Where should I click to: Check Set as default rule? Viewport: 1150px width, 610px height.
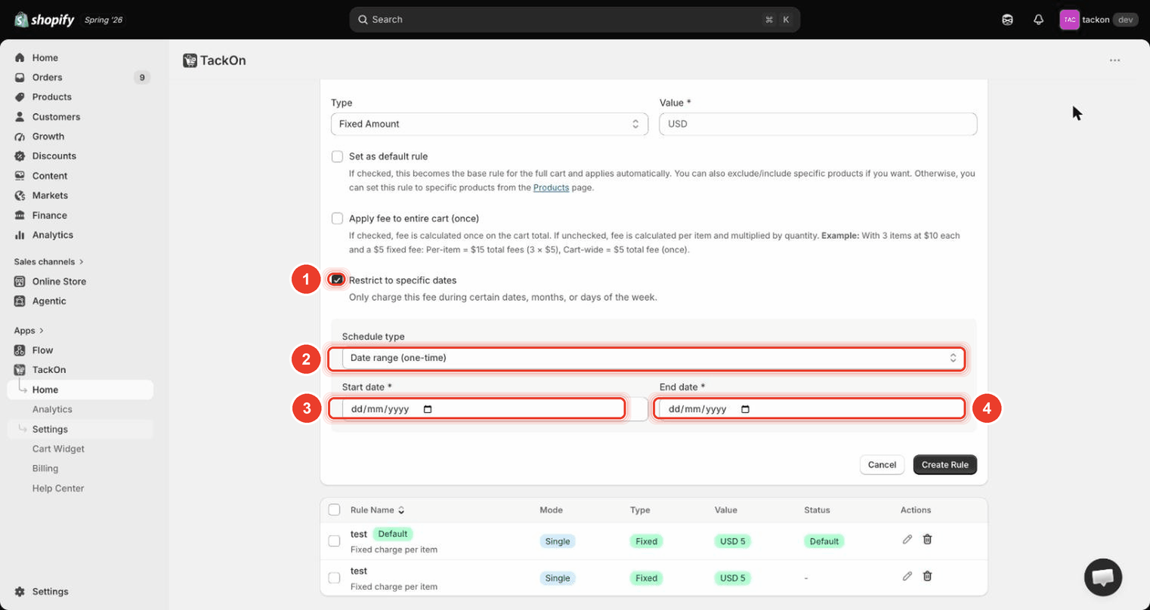click(337, 156)
